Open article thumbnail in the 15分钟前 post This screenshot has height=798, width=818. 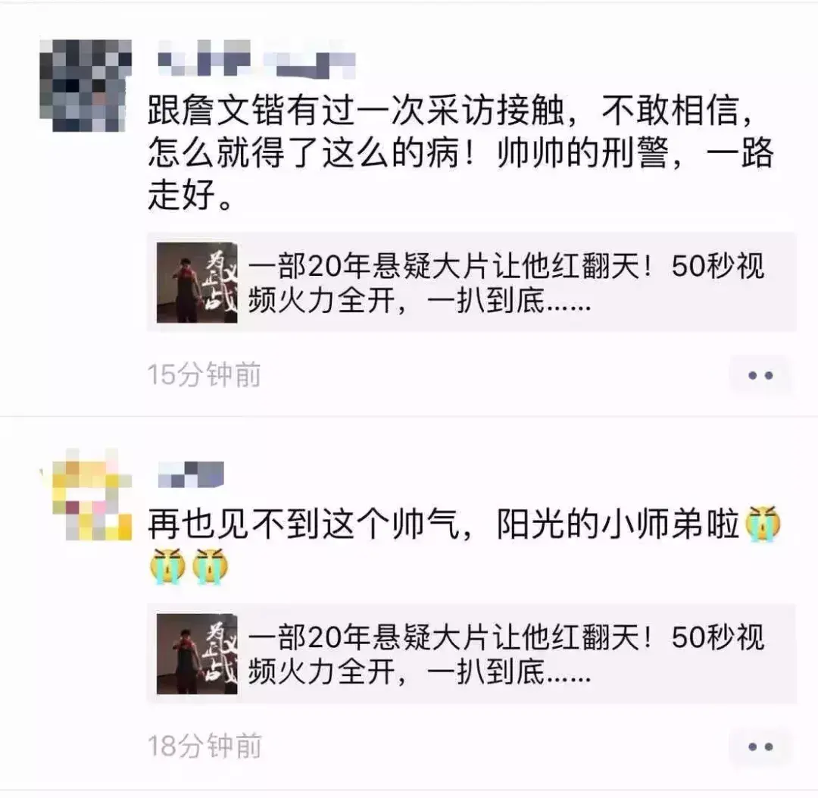click(197, 283)
